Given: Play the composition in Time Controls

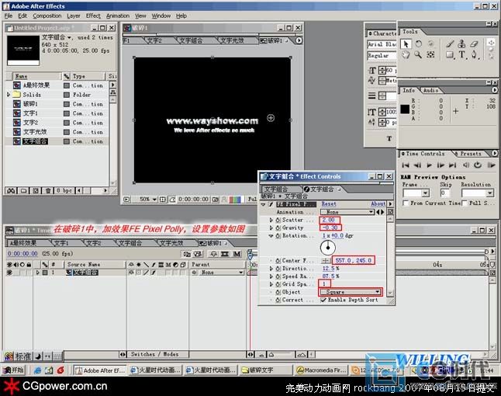Looking at the screenshot, I should click(429, 165).
